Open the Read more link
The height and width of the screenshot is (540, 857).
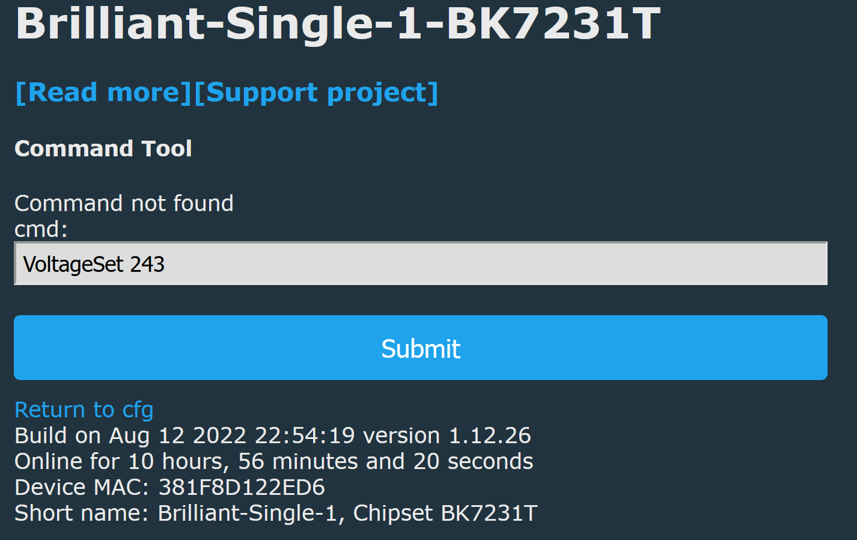[103, 93]
